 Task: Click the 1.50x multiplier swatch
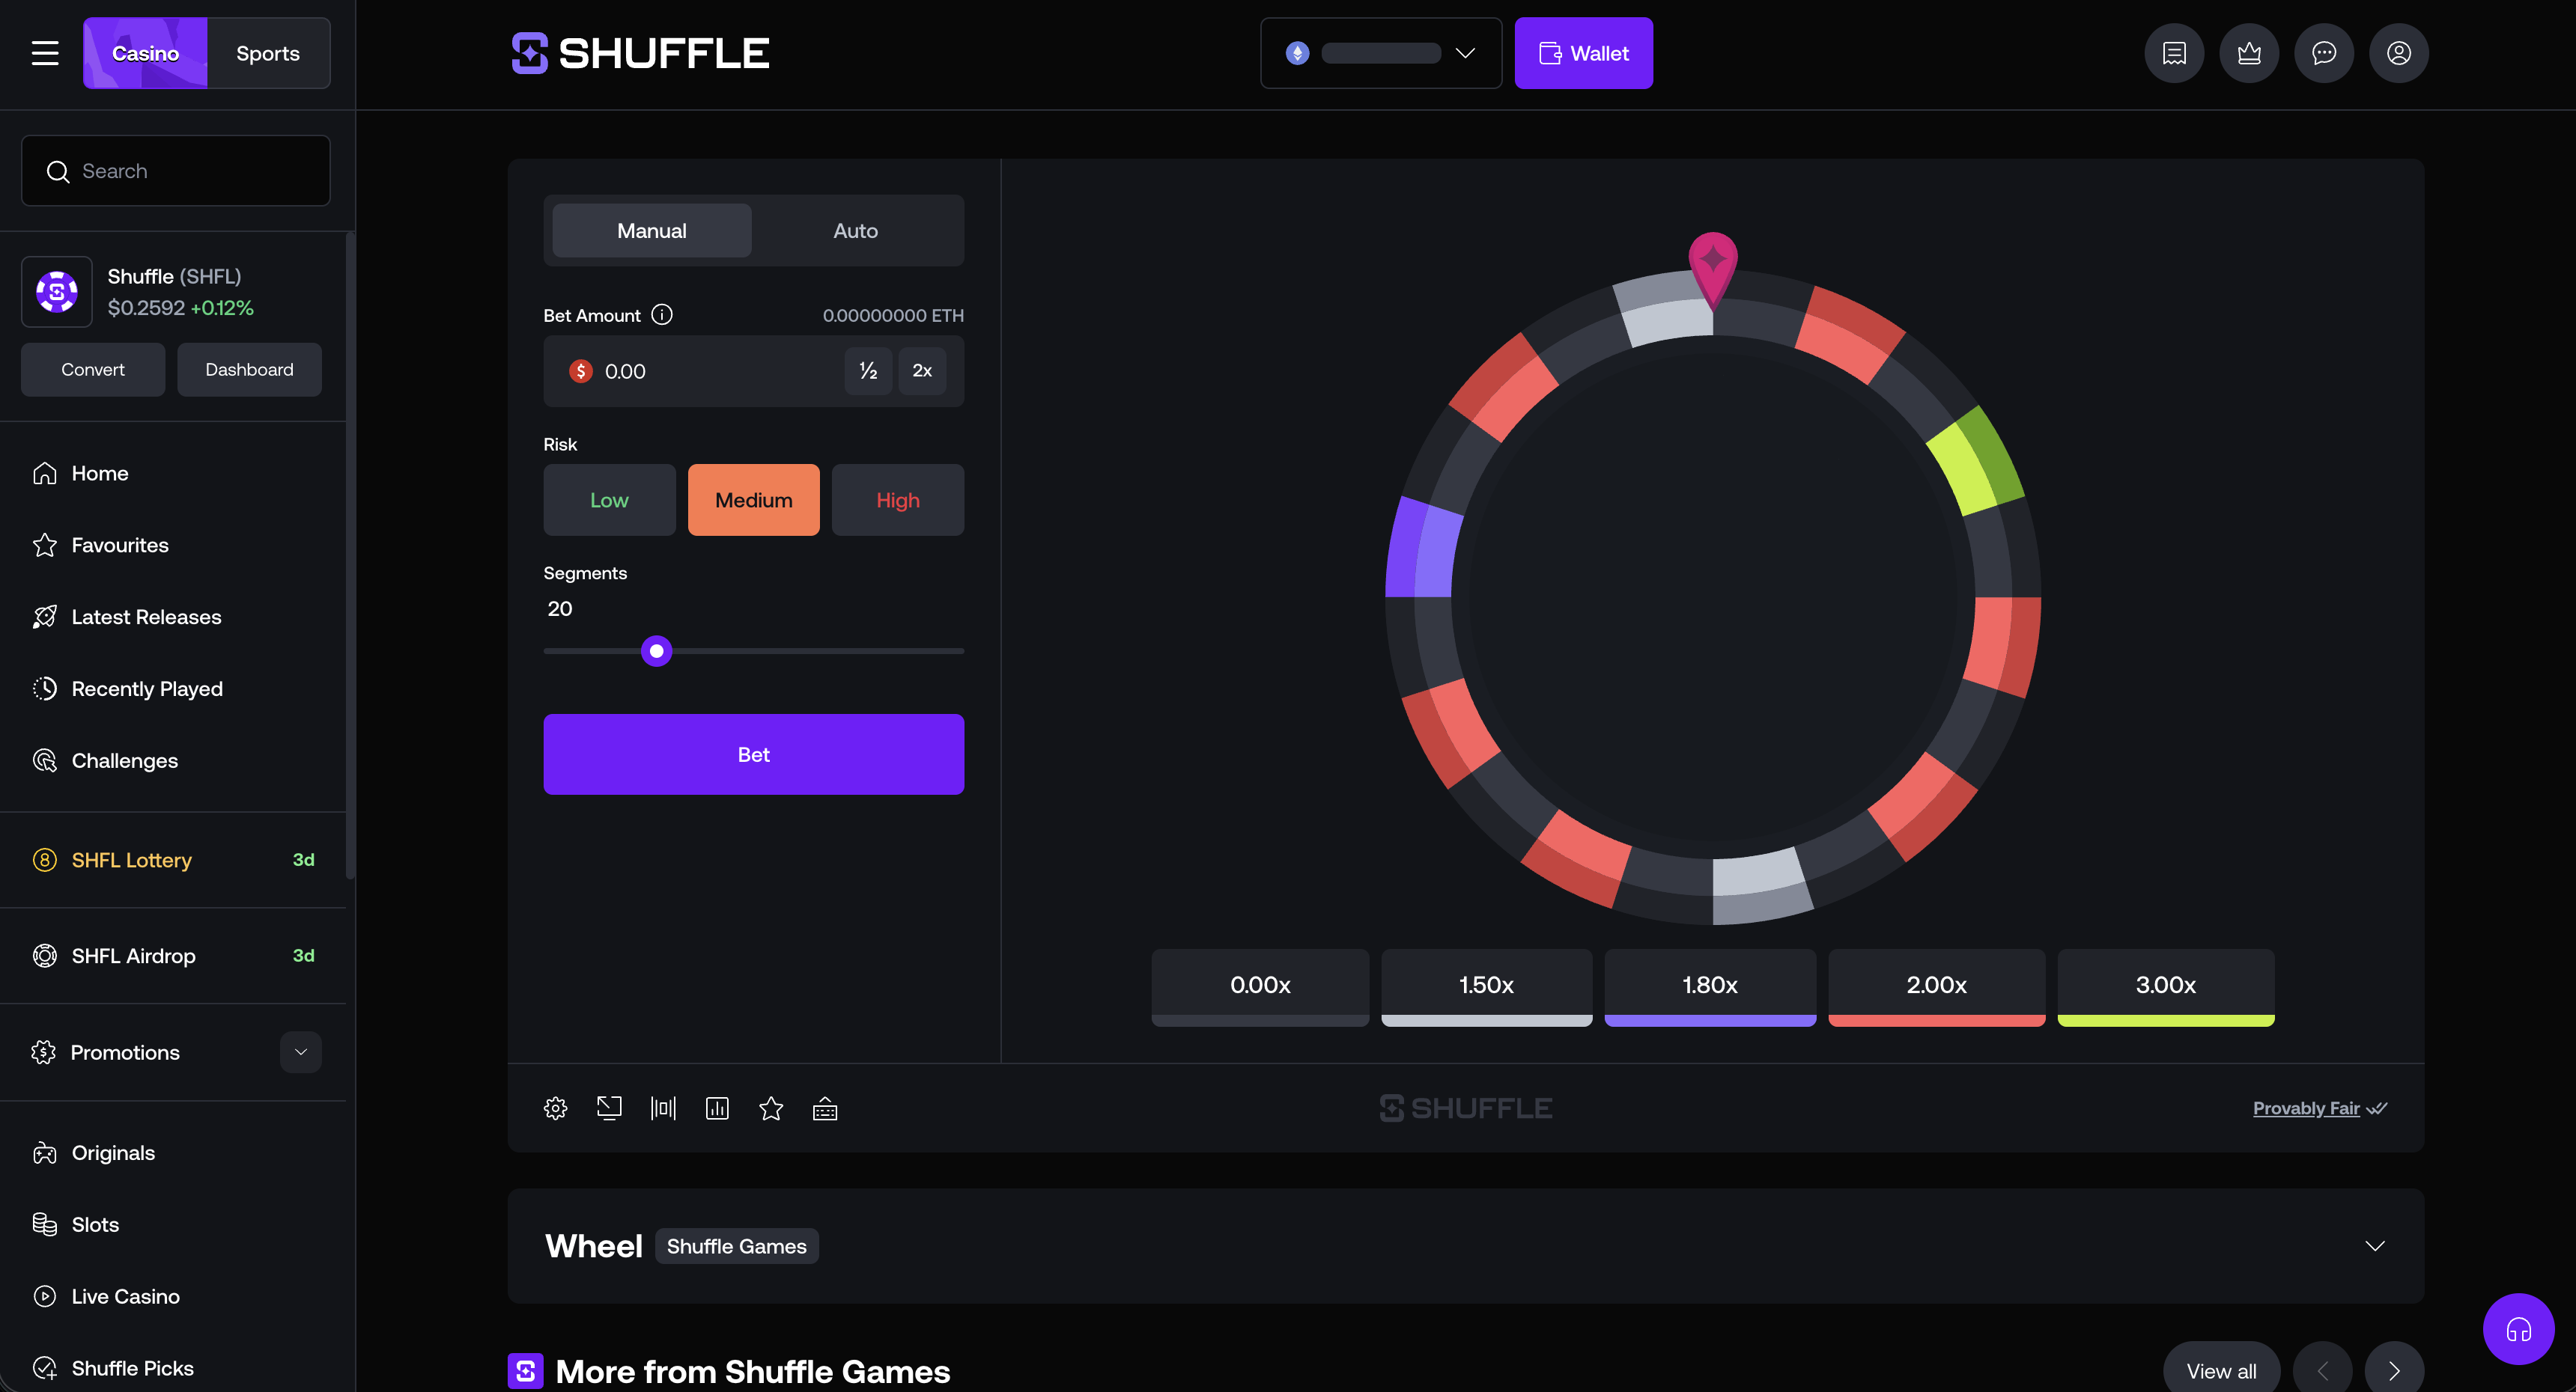coord(1487,987)
